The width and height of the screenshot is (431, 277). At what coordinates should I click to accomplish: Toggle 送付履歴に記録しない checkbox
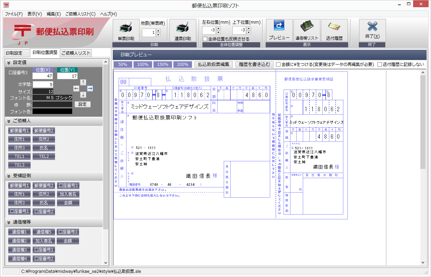[x=379, y=64]
